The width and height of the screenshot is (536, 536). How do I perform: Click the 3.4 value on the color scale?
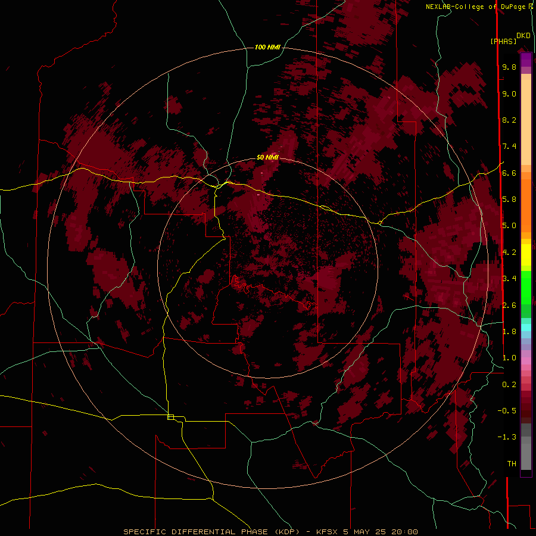point(509,279)
